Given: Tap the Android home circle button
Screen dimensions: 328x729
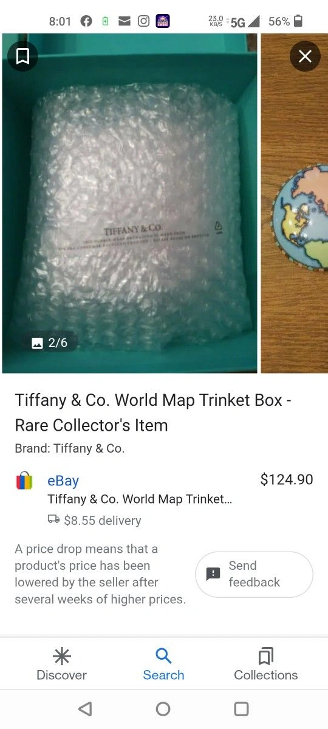Looking at the screenshot, I should (x=163, y=709).
